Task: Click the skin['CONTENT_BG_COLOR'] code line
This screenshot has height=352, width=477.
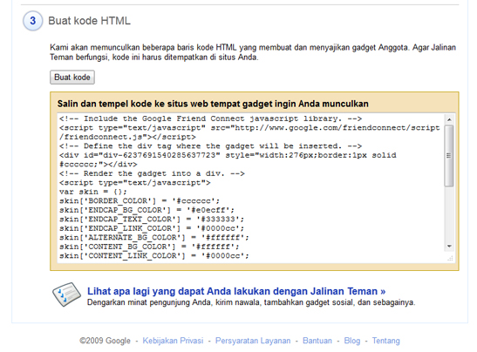Action: coord(149,247)
